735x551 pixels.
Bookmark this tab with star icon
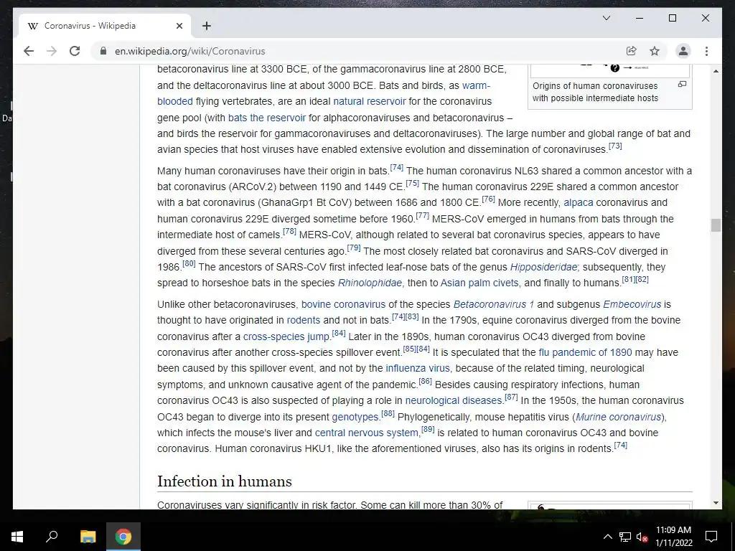[655, 51]
